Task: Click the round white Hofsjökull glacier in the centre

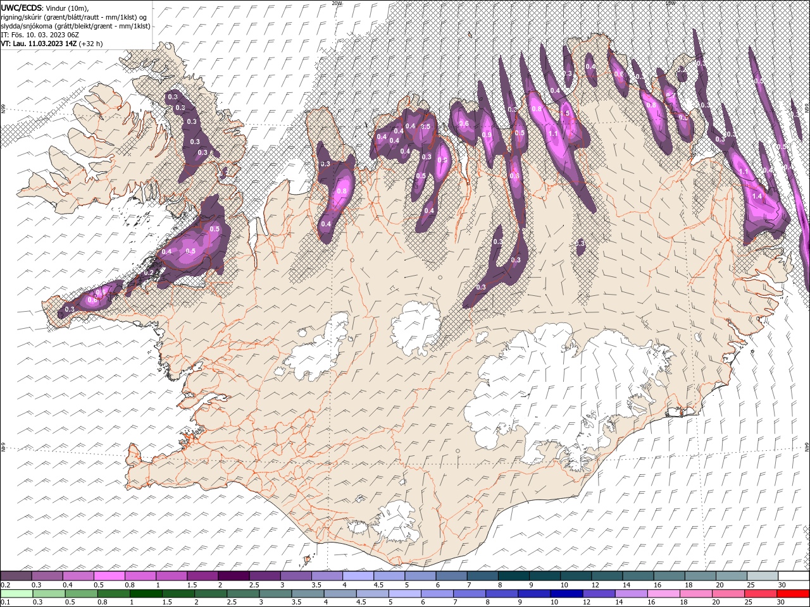Action: point(416,328)
